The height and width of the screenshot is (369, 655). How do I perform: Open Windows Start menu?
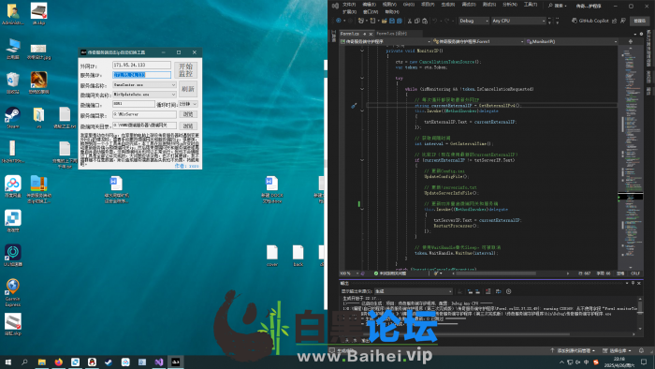(7, 362)
